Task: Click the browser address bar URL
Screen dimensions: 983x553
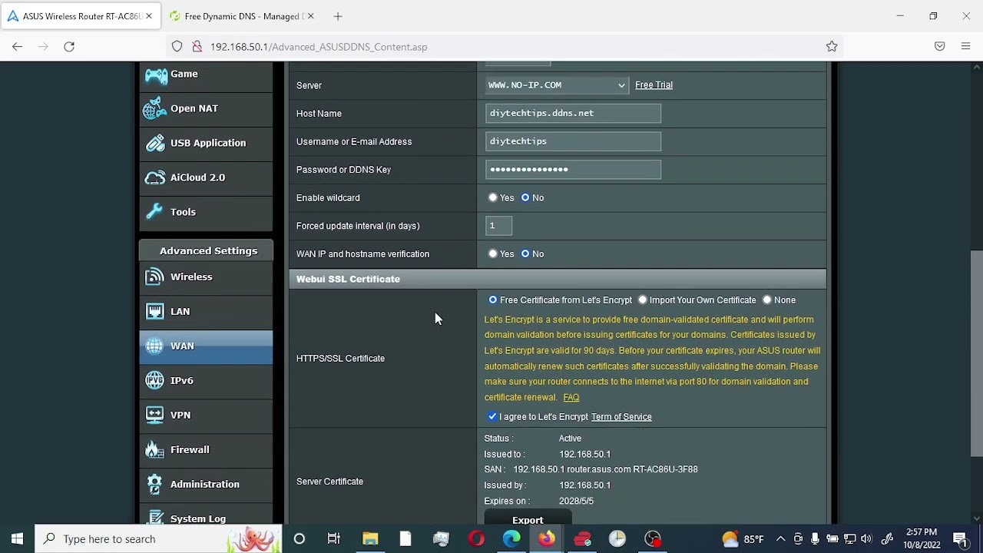Action: (319, 47)
